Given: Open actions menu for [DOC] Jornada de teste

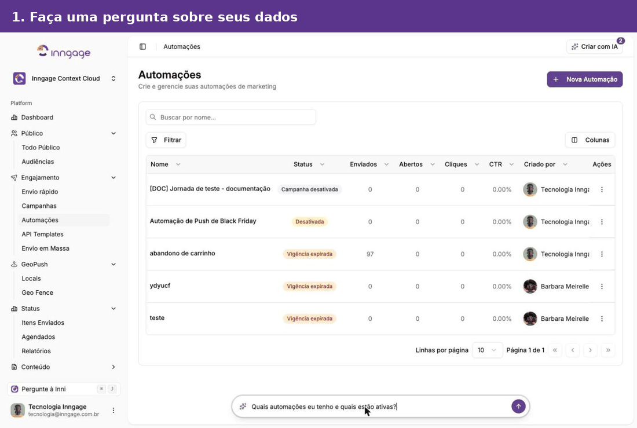Looking at the screenshot, I should coord(602,189).
